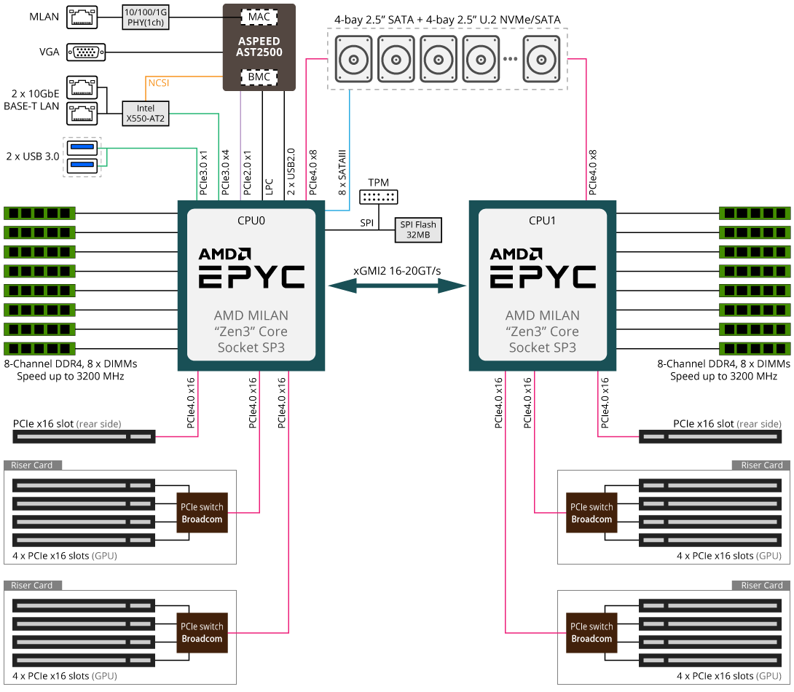Select the Broadcom PCIe switch in upper-left riser card
Viewport: 794px width, 692px height.
tap(202, 513)
